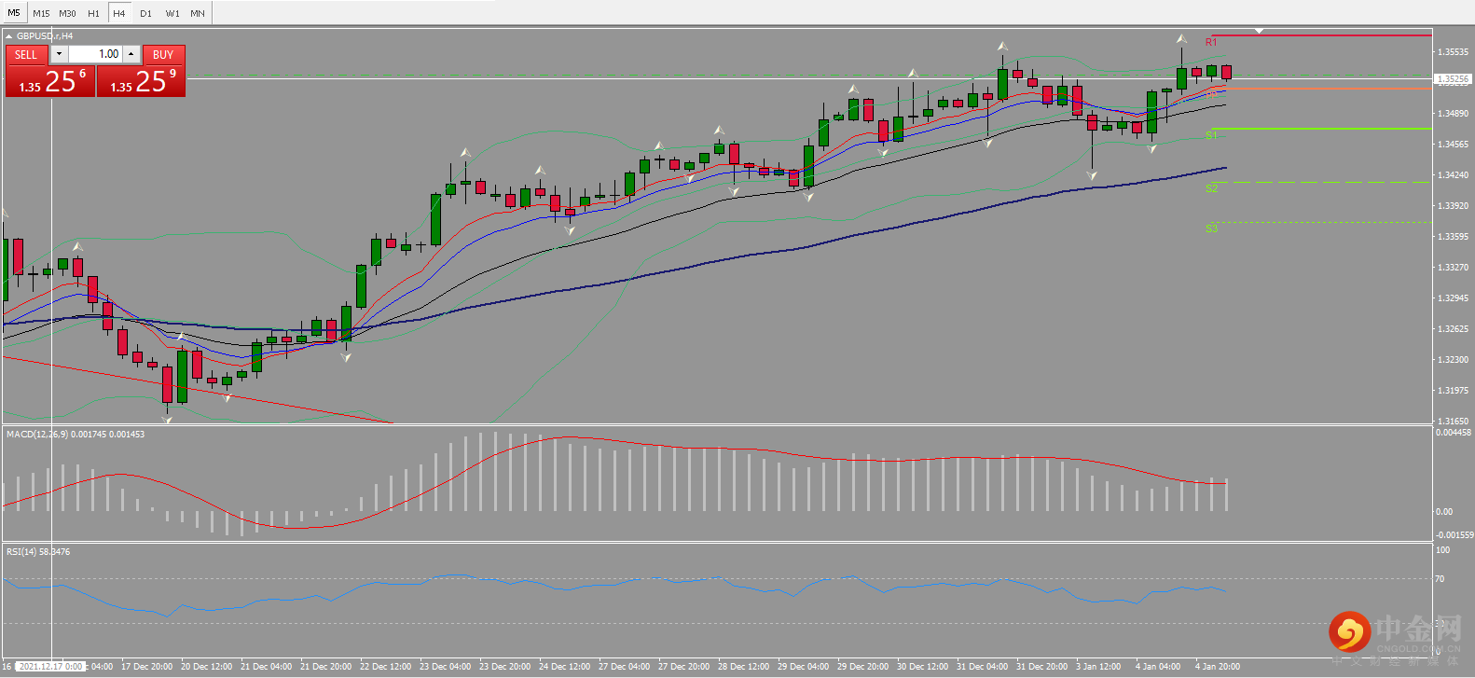Click the S1 support level label
This screenshot has height=678, width=1475.
[x=1211, y=135]
